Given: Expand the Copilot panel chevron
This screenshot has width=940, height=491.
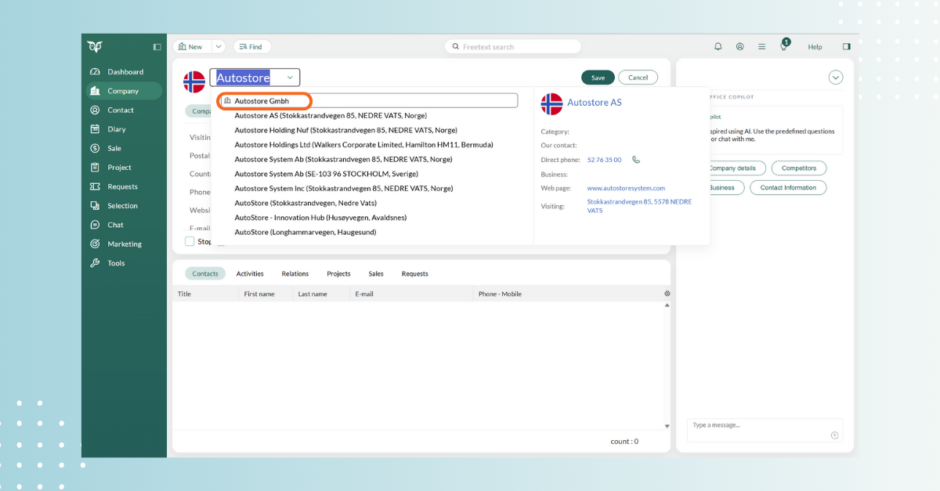Looking at the screenshot, I should point(836,78).
